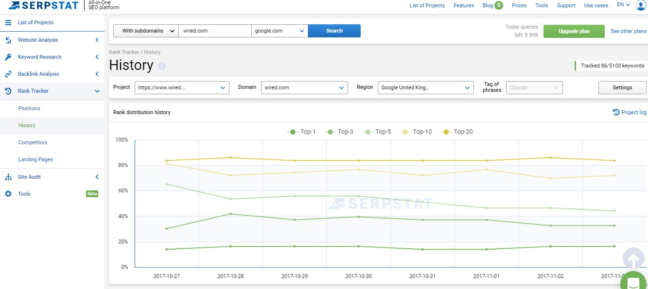The height and width of the screenshot is (289, 648).
Task: Click List of Projects in top navigation
Action: pyautogui.click(x=427, y=5)
